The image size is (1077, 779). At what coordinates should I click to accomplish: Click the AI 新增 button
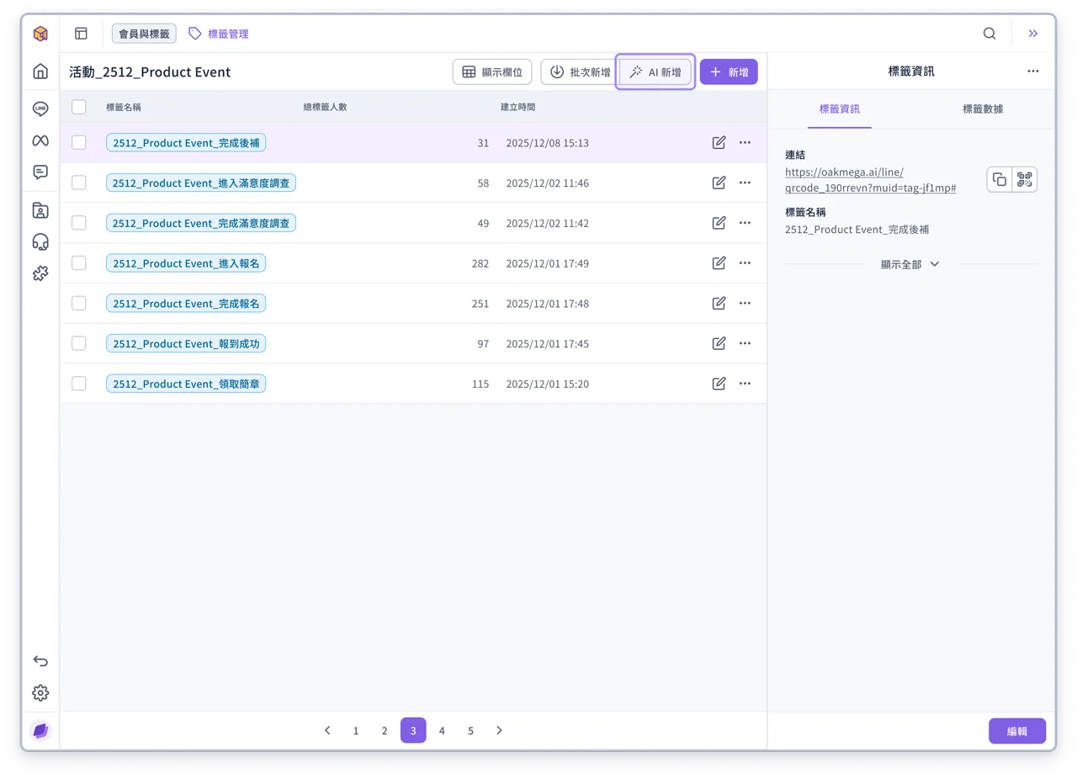tap(655, 72)
